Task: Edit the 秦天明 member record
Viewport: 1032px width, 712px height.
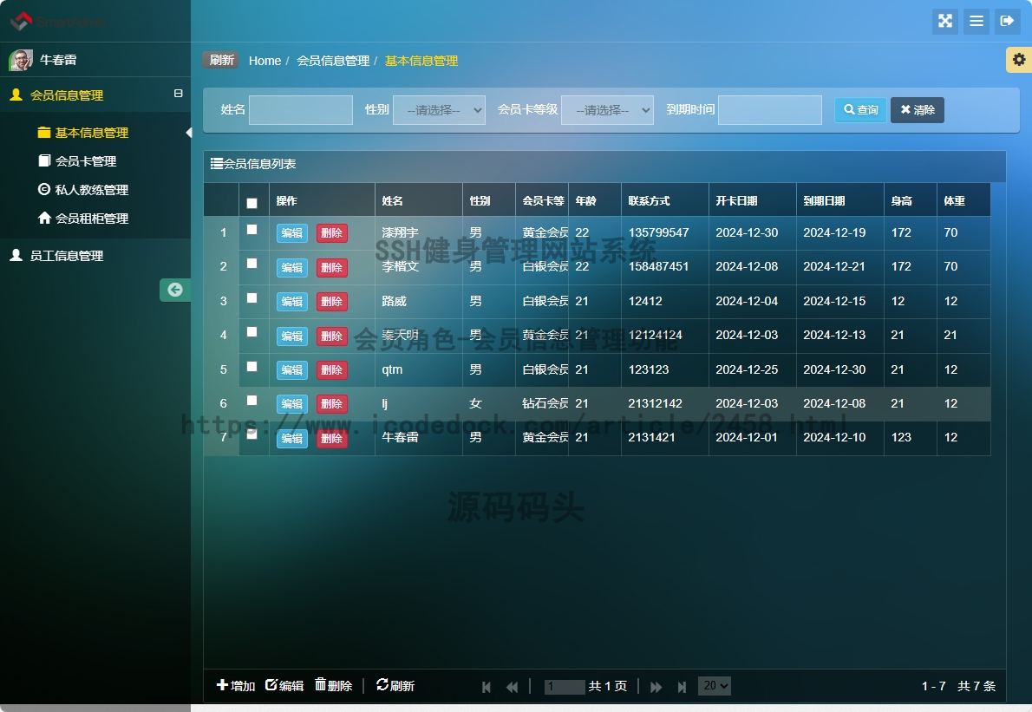Action: (x=291, y=336)
